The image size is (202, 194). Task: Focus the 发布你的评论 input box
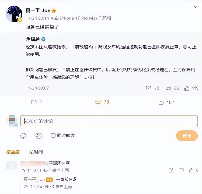click(109, 121)
